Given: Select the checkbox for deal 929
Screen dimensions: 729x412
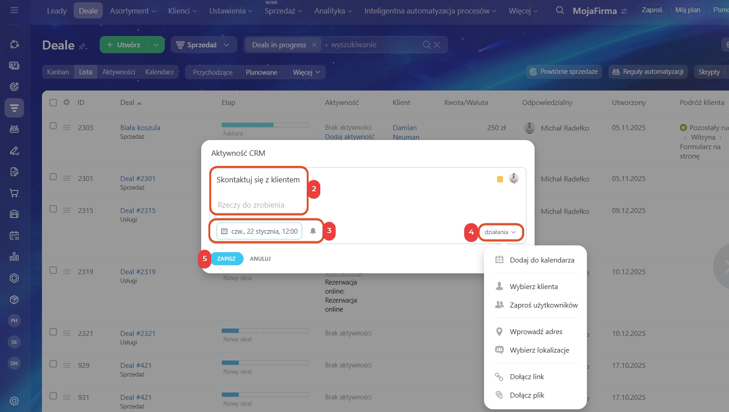Looking at the screenshot, I should click(53, 364).
